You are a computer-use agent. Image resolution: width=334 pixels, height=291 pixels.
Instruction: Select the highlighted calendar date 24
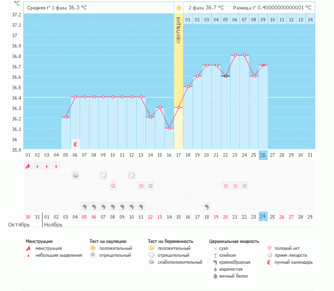pyautogui.click(x=263, y=216)
